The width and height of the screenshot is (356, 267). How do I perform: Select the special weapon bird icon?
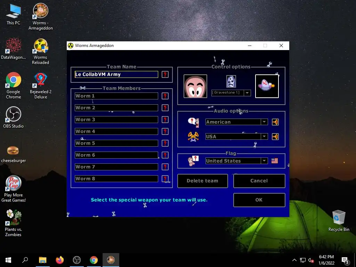[267, 86]
